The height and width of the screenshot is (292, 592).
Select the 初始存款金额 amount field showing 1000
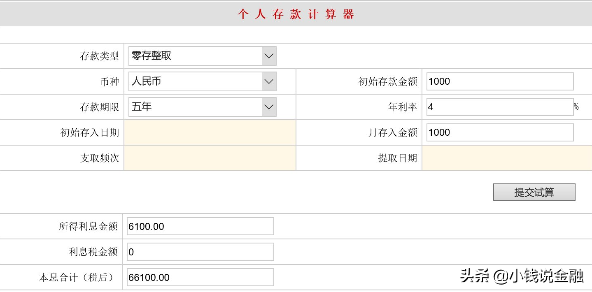point(499,81)
